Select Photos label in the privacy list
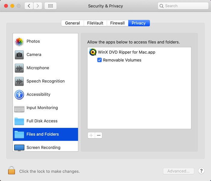The image size is (211, 181). (33, 41)
